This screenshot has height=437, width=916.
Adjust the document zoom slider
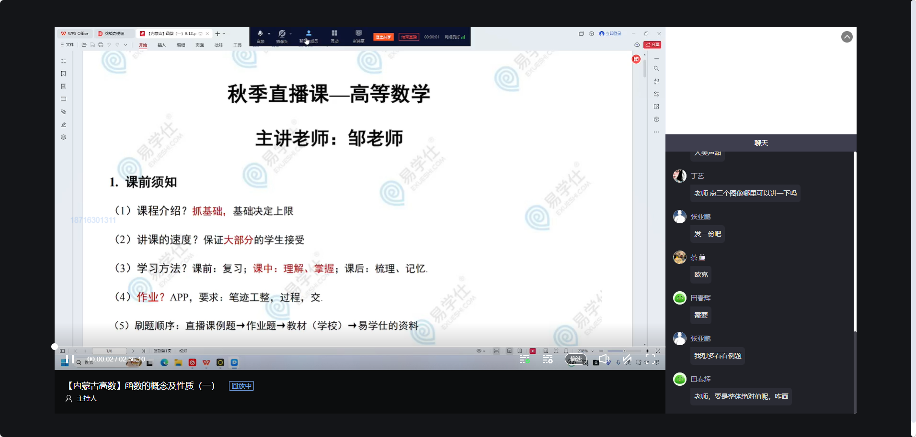tap(624, 351)
